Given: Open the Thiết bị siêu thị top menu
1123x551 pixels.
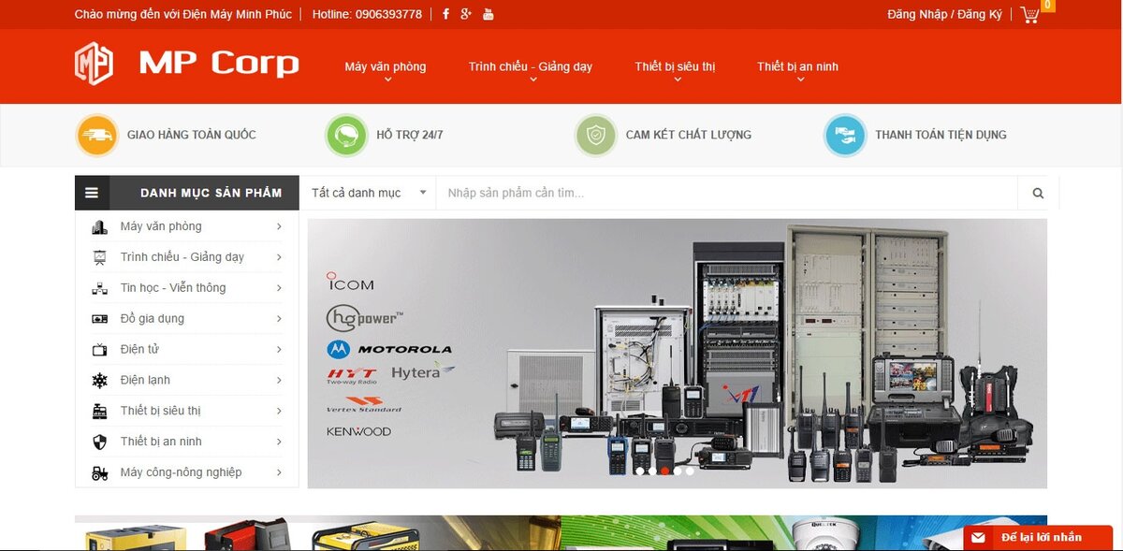Looking at the screenshot, I should (675, 67).
